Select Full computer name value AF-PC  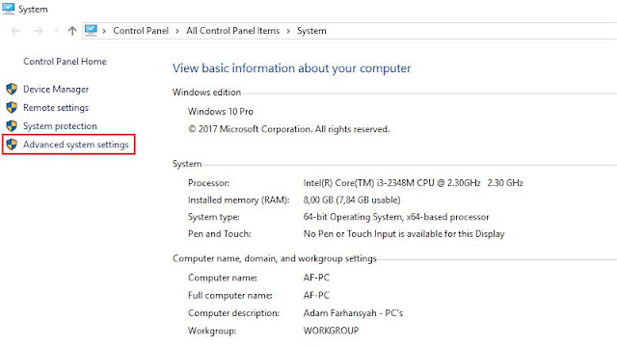(316, 296)
